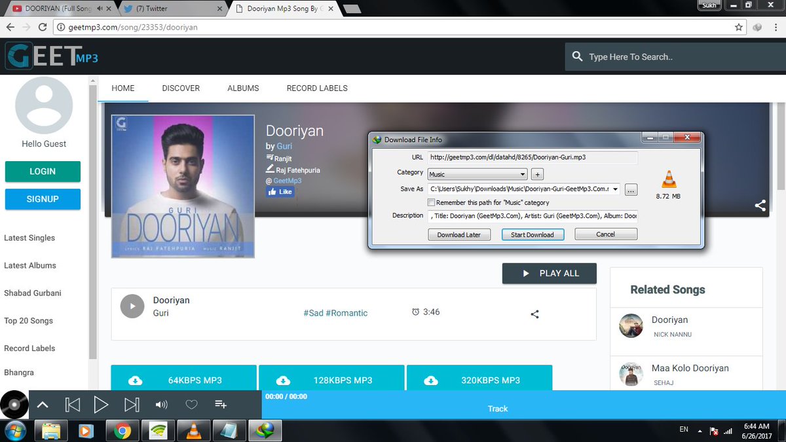
Task: Open the DISCOVER tab
Action: [x=181, y=88]
